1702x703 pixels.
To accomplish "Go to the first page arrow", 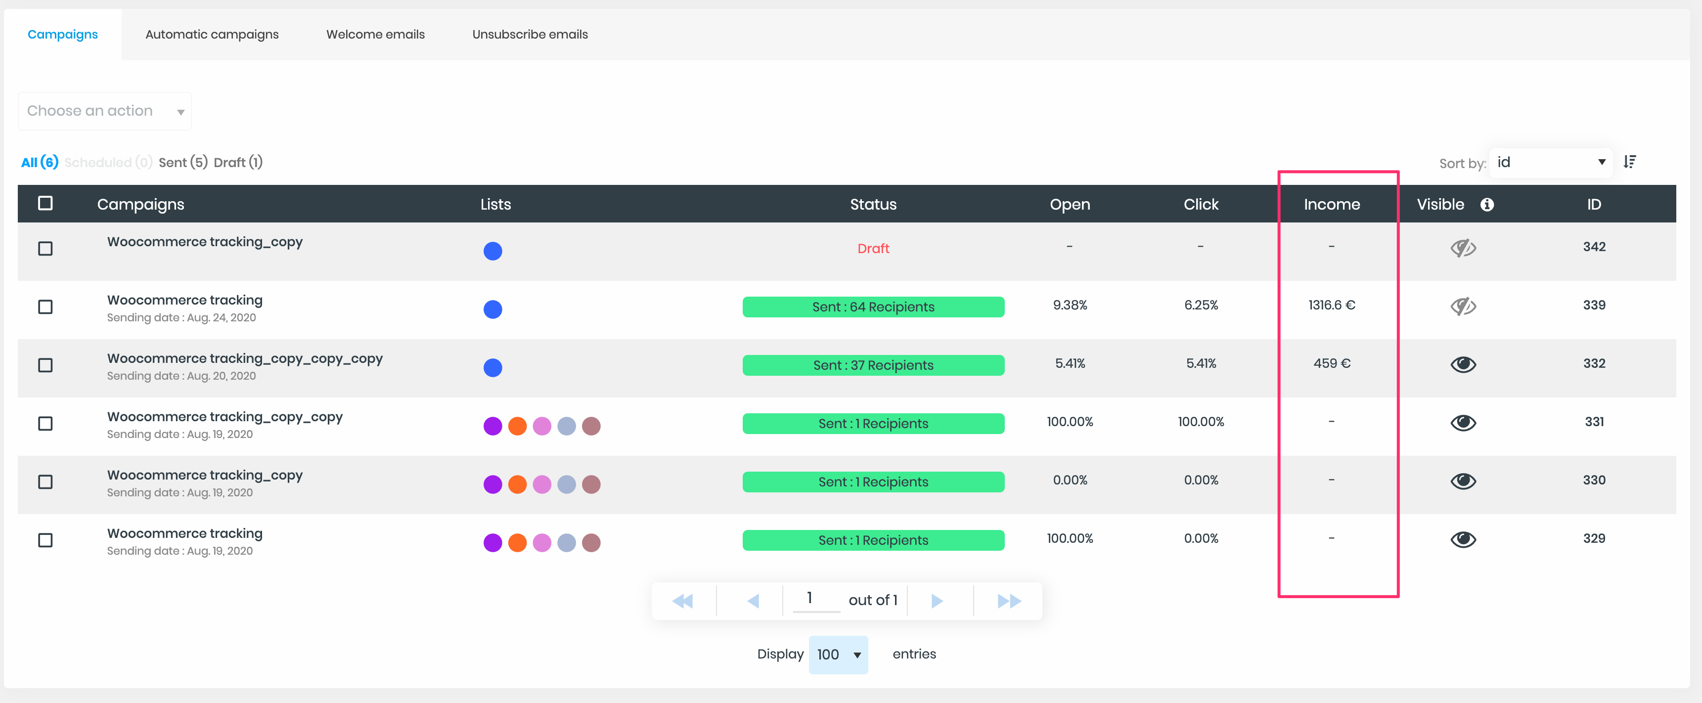I will (x=682, y=601).
